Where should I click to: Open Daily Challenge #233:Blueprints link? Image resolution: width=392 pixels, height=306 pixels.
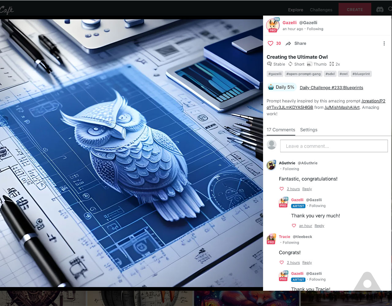(331, 88)
